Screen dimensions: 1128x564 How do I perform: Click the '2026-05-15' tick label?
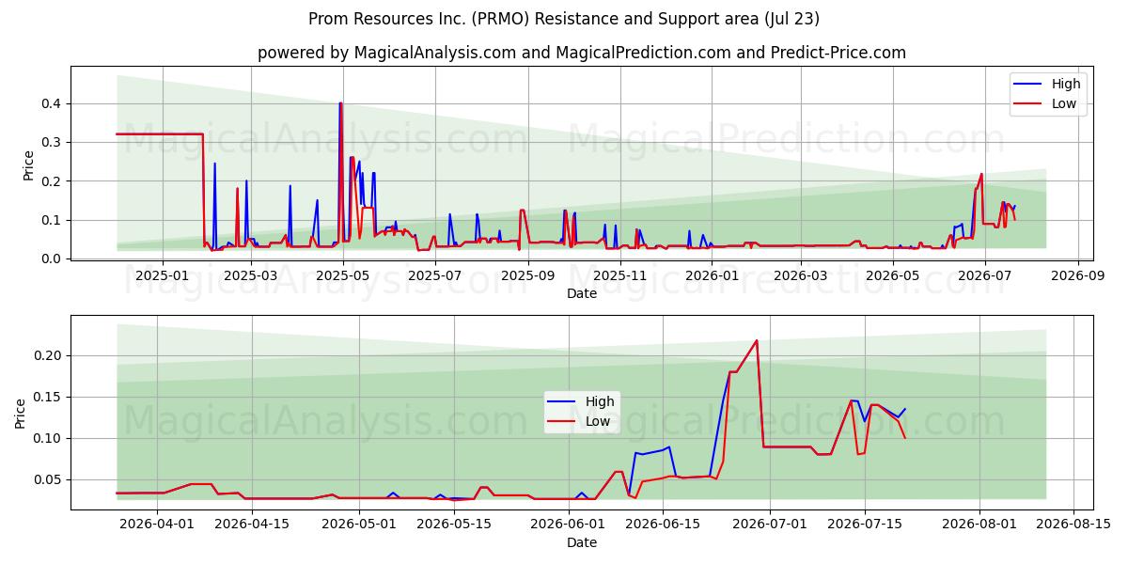[454, 525]
